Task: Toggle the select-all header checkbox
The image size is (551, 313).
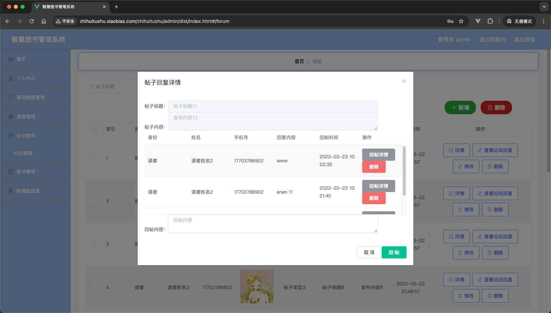Action: point(94,129)
